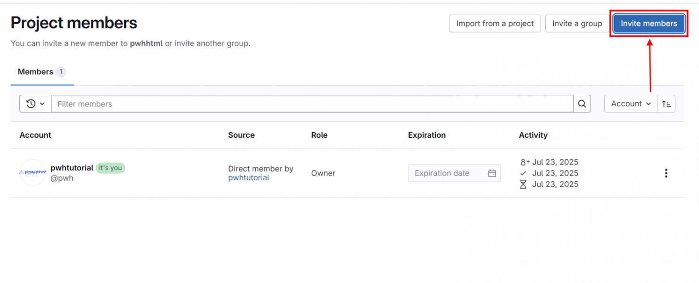Click the Activity column header
The image size is (699, 283).
coord(533,135)
